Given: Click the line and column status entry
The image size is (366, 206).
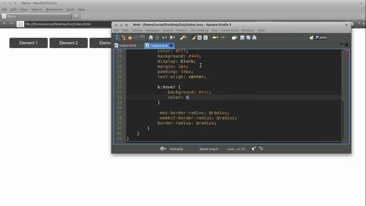Looking at the screenshot, I should point(236,149).
